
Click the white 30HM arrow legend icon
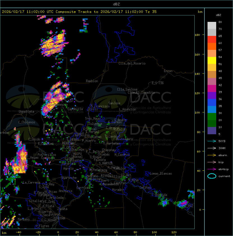[212, 148]
